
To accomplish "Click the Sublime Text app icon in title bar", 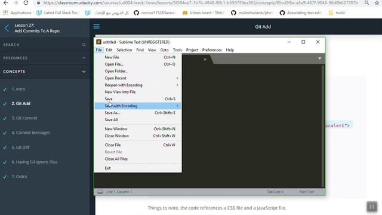I will point(98,42).
